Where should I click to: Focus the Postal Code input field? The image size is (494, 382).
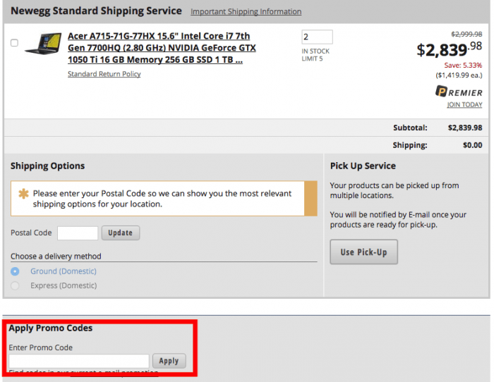click(x=78, y=233)
